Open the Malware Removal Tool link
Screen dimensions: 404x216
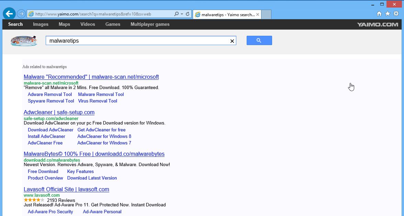tap(101, 95)
